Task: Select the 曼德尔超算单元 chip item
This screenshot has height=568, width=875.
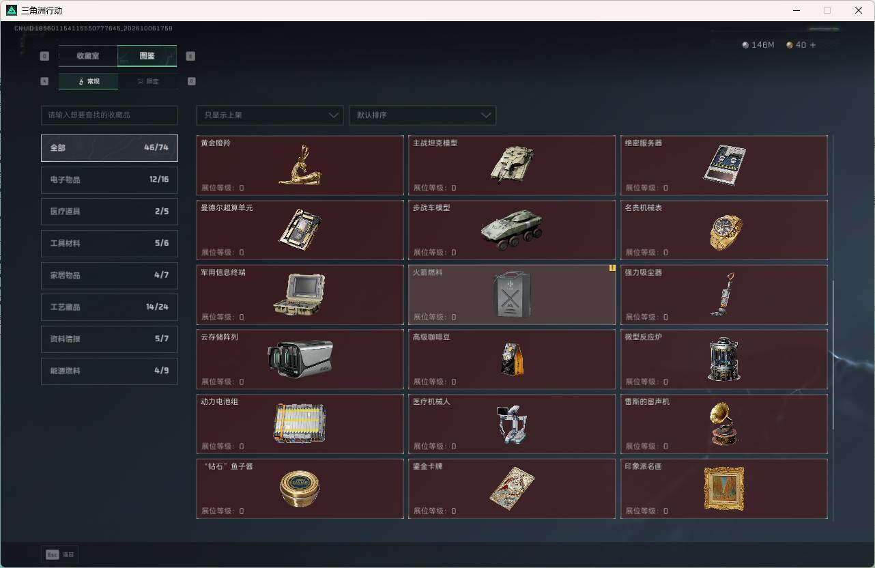Action: (300, 230)
